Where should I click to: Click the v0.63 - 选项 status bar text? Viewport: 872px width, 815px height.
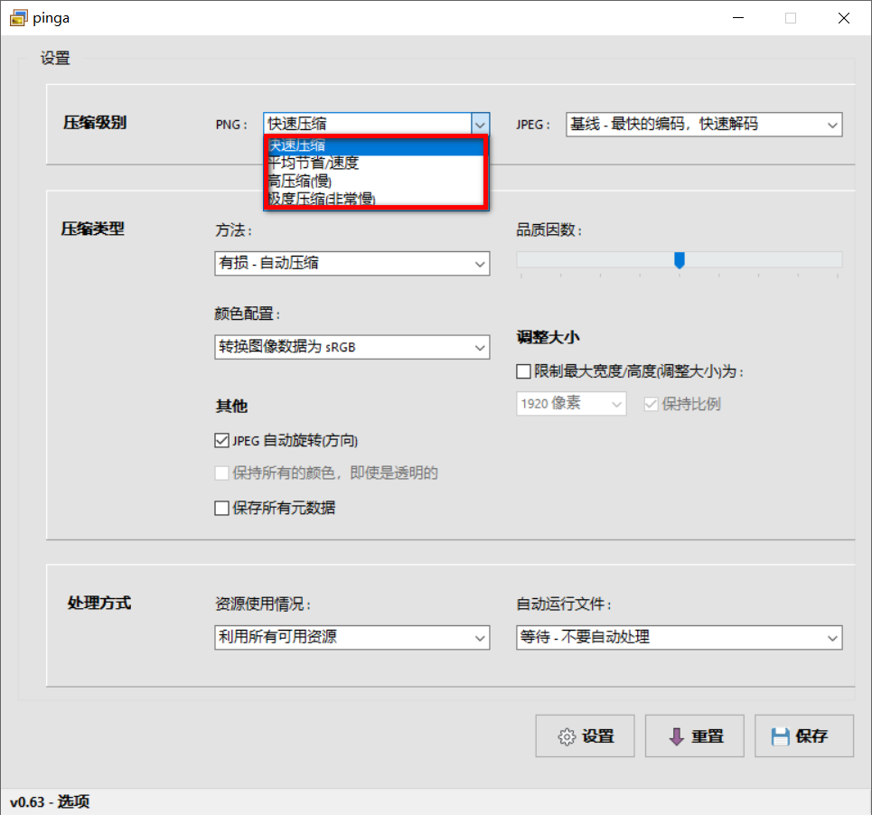click(x=48, y=801)
